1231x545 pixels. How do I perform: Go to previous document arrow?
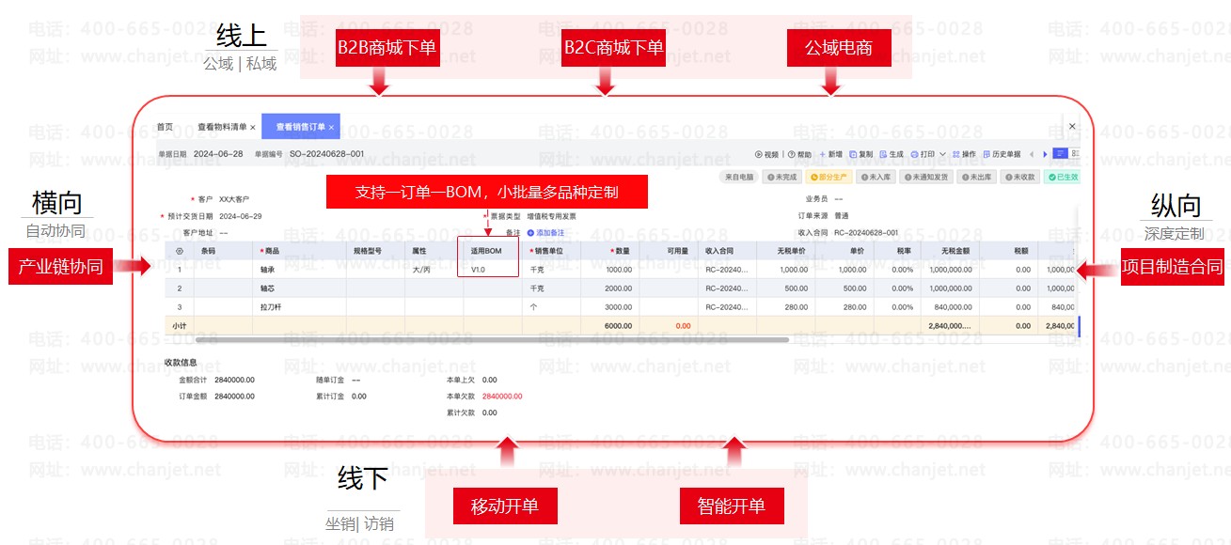click(1032, 154)
